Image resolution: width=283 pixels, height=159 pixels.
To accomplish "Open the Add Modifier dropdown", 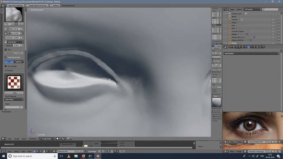I will point(252,53).
